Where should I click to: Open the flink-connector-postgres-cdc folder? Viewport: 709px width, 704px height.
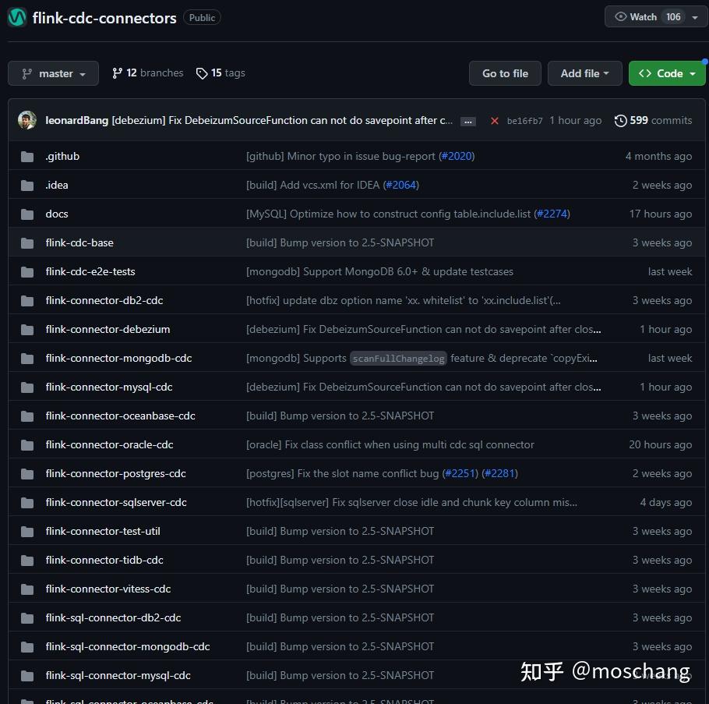pos(116,473)
